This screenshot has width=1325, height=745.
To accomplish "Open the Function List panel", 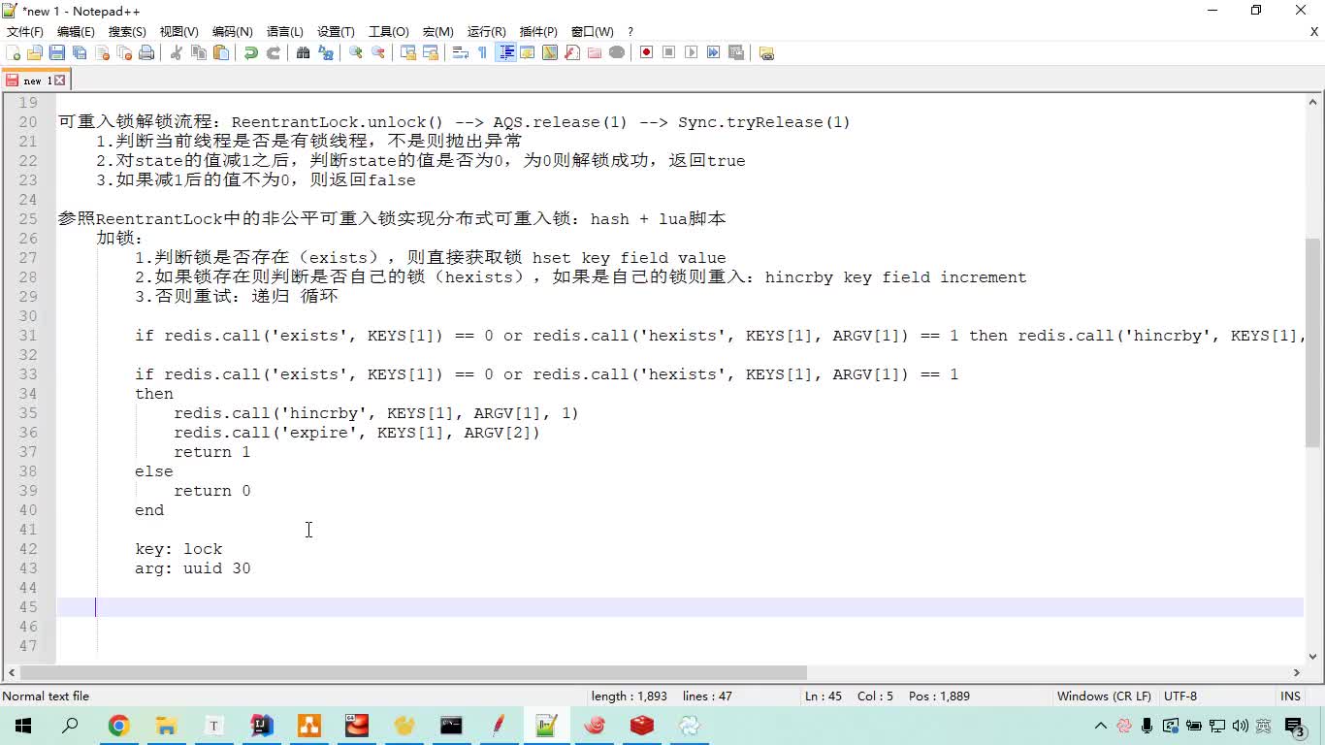I will [x=572, y=53].
